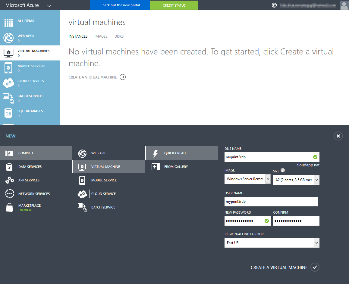The image size is (349, 284).
Task: Click the blurred account name in header
Action: point(308,5)
